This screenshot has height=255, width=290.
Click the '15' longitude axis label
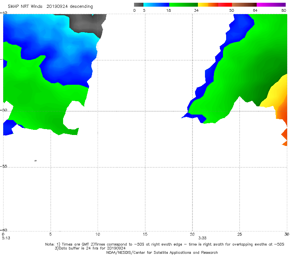pos(145,235)
